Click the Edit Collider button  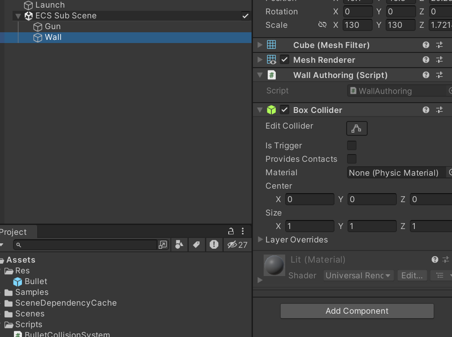click(357, 128)
